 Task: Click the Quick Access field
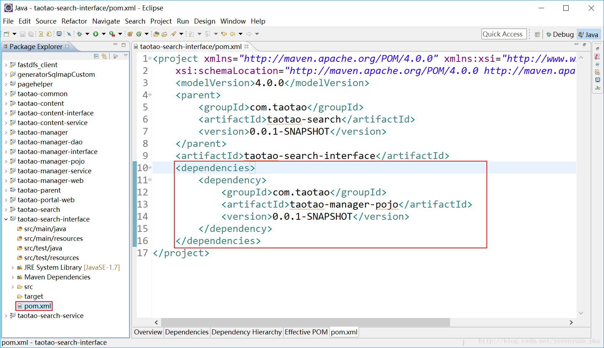click(504, 34)
